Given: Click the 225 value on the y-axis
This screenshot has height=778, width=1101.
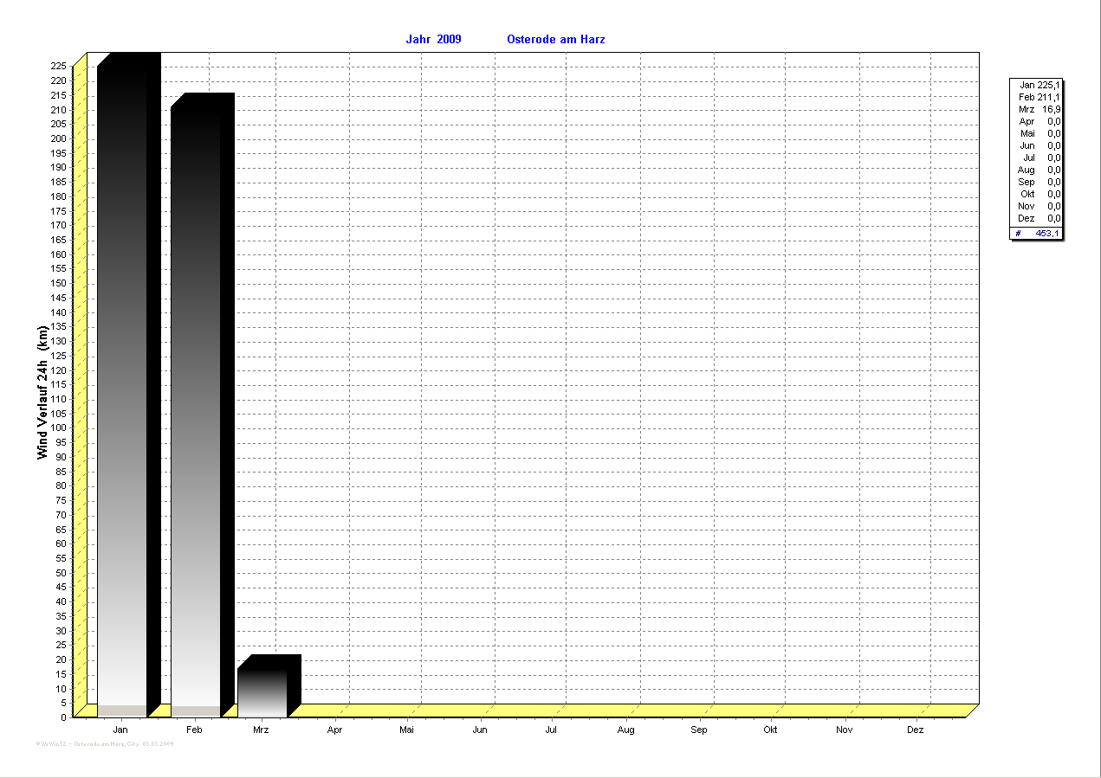Looking at the screenshot, I should (x=59, y=66).
